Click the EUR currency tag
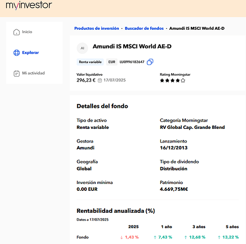Viewport: 246px width, 244px height. [112, 62]
